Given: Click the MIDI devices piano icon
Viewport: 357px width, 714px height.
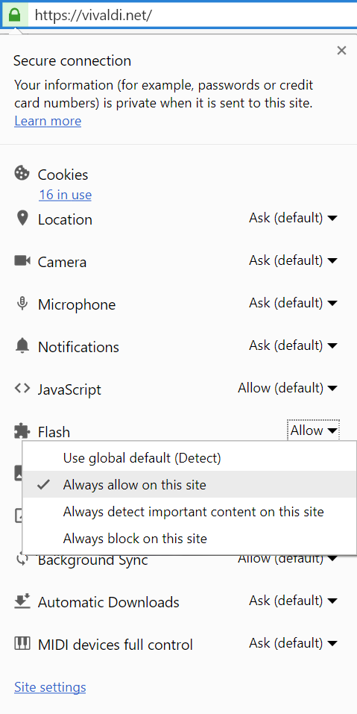Looking at the screenshot, I should (x=22, y=643).
